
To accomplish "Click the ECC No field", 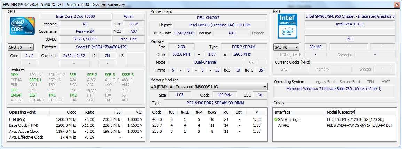I will click(260, 95).
